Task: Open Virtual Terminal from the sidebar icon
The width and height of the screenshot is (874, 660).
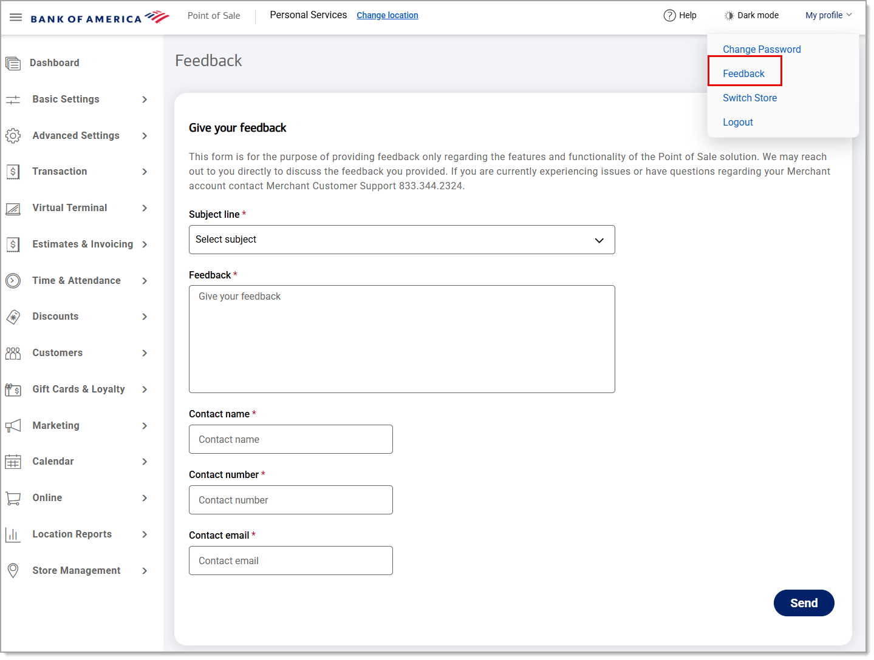Action: tap(13, 208)
